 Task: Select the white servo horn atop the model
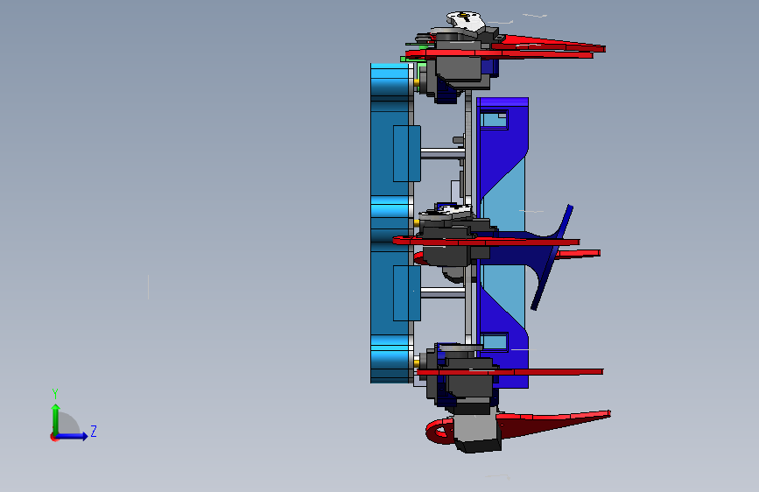coord(466,21)
